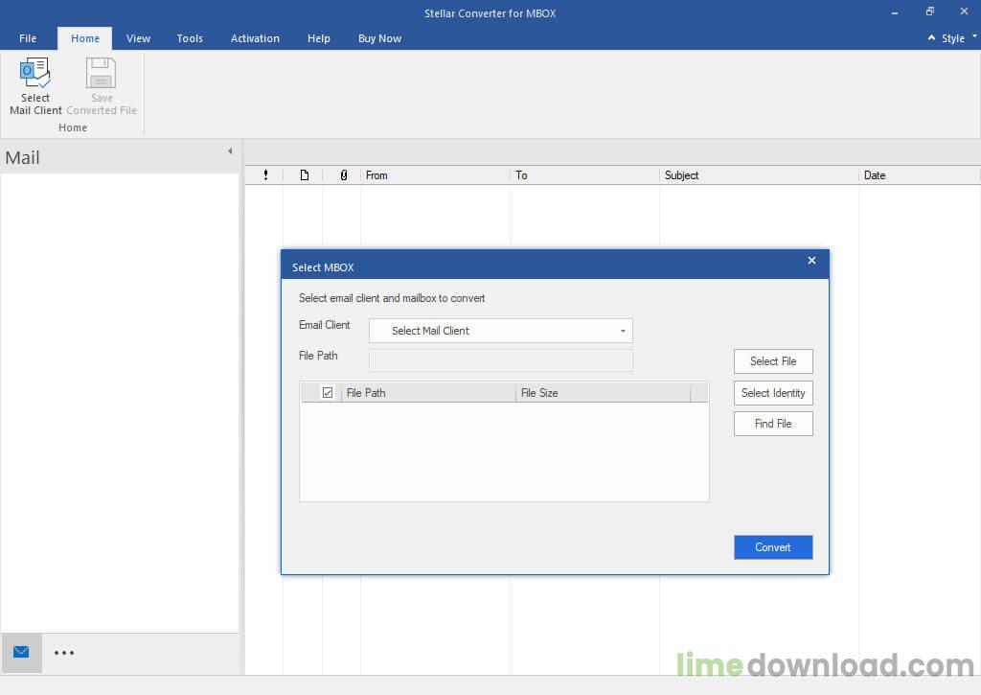This screenshot has height=695, width=981.
Task: Expand the Style menu in title area
Action: 958,38
